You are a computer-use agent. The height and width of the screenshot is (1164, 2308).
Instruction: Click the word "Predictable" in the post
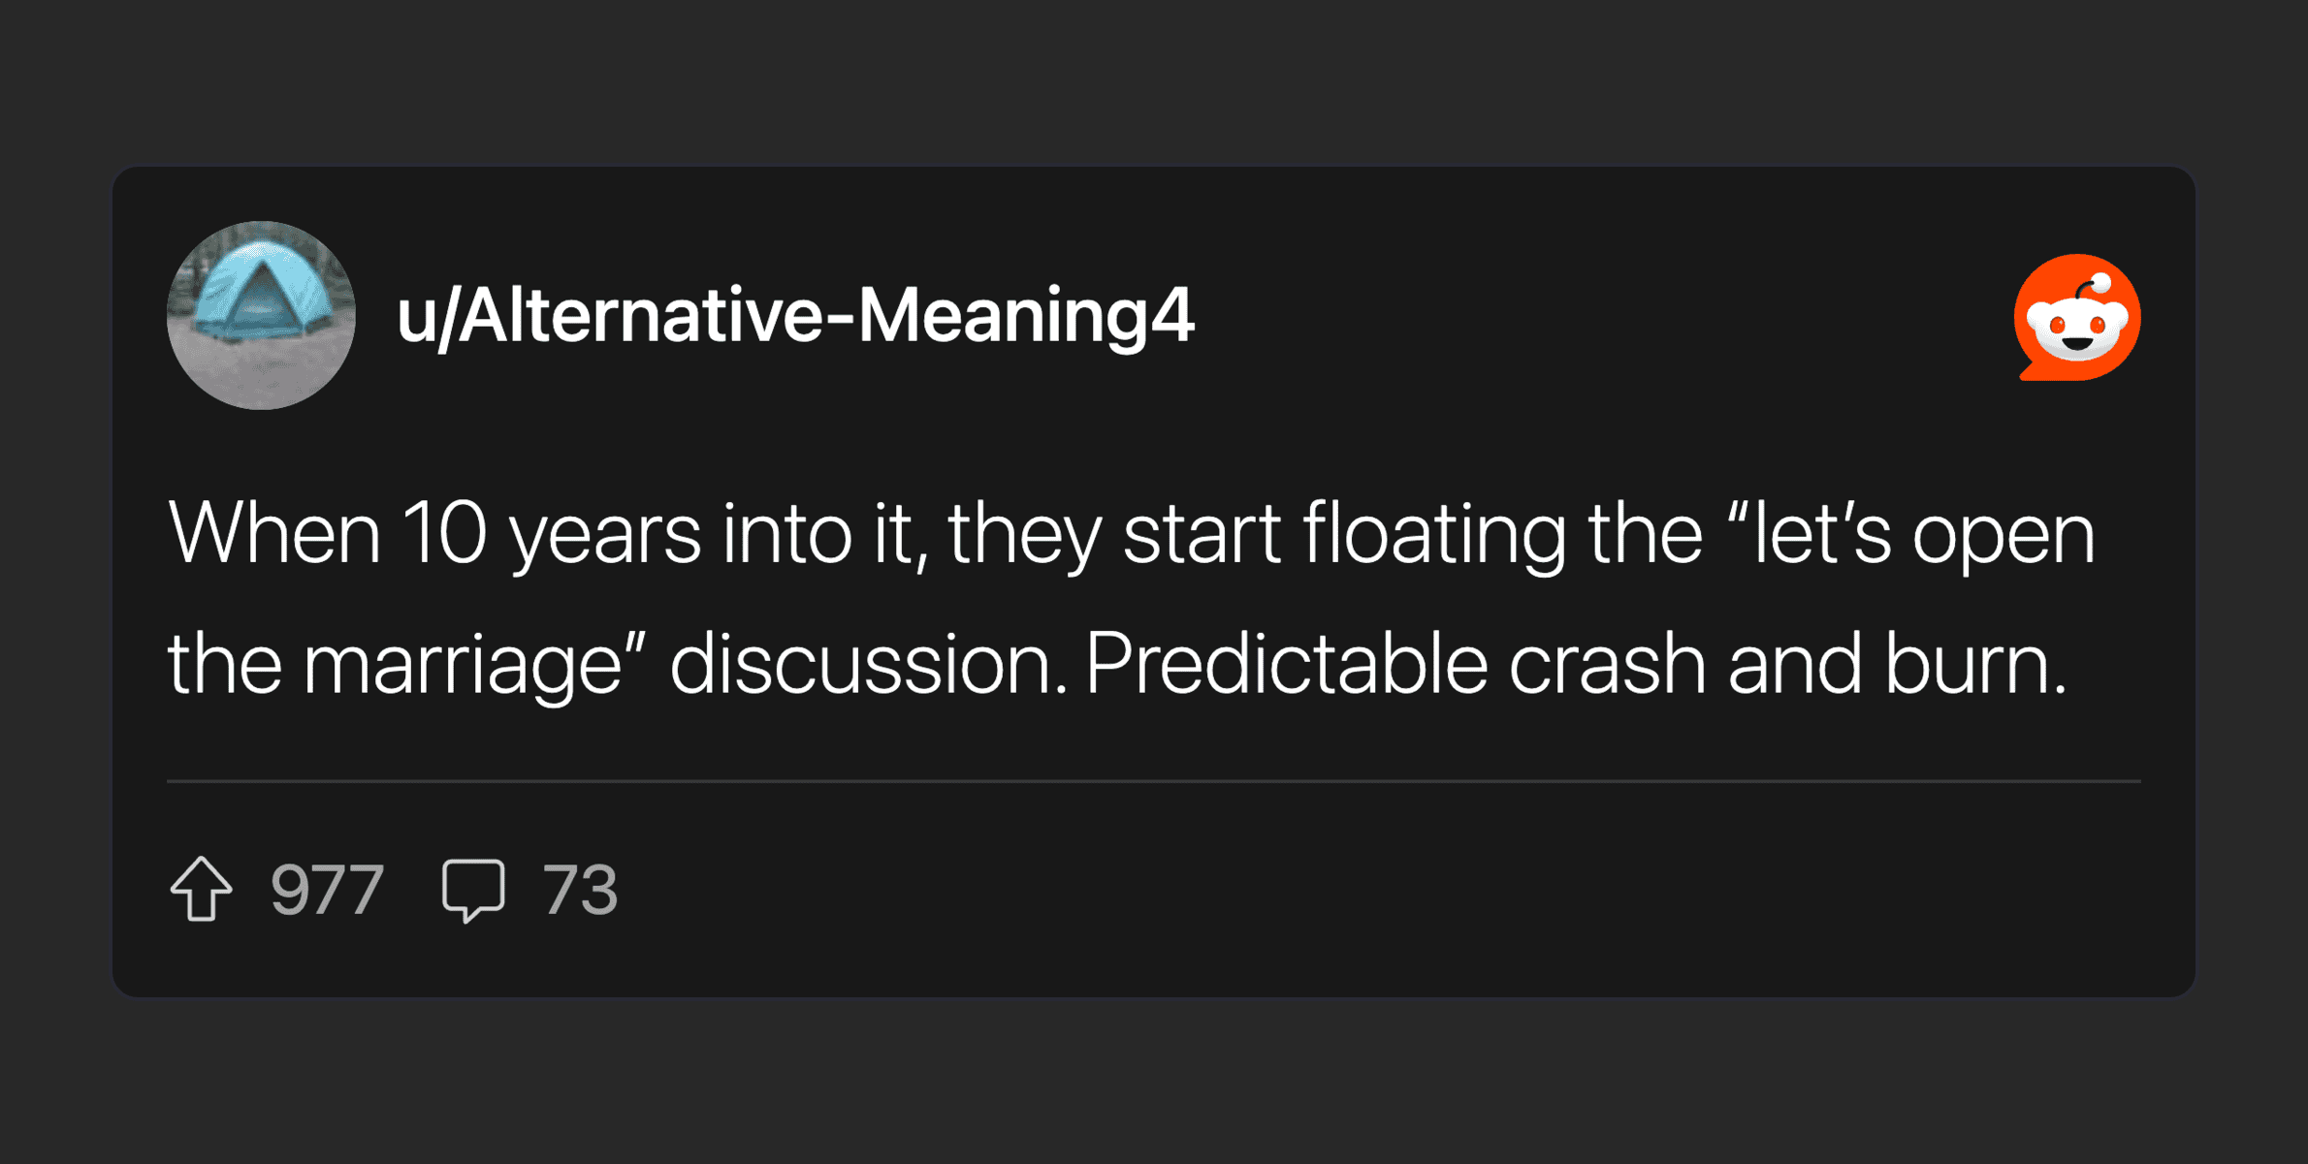point(1285,665)
